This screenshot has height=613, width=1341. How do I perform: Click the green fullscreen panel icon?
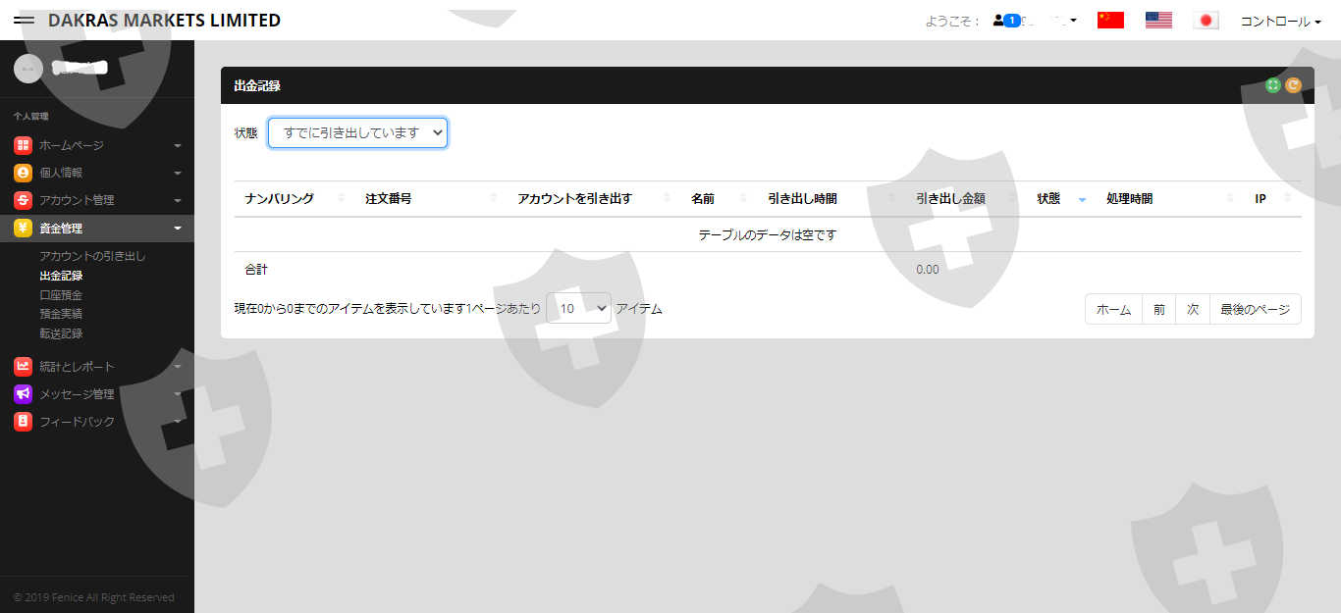(x=1273, y=85)
